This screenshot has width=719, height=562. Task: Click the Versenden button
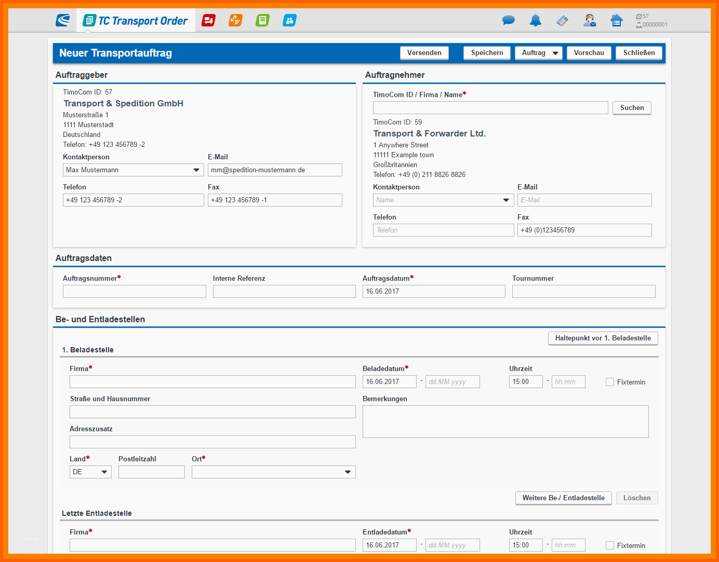point(424,53)
